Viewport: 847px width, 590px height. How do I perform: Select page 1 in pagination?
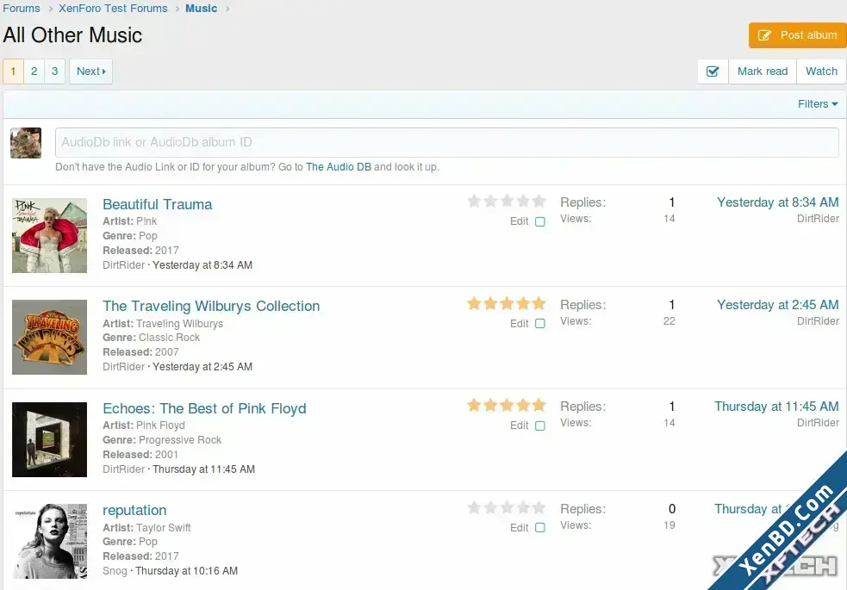click(x=13, y=71)
